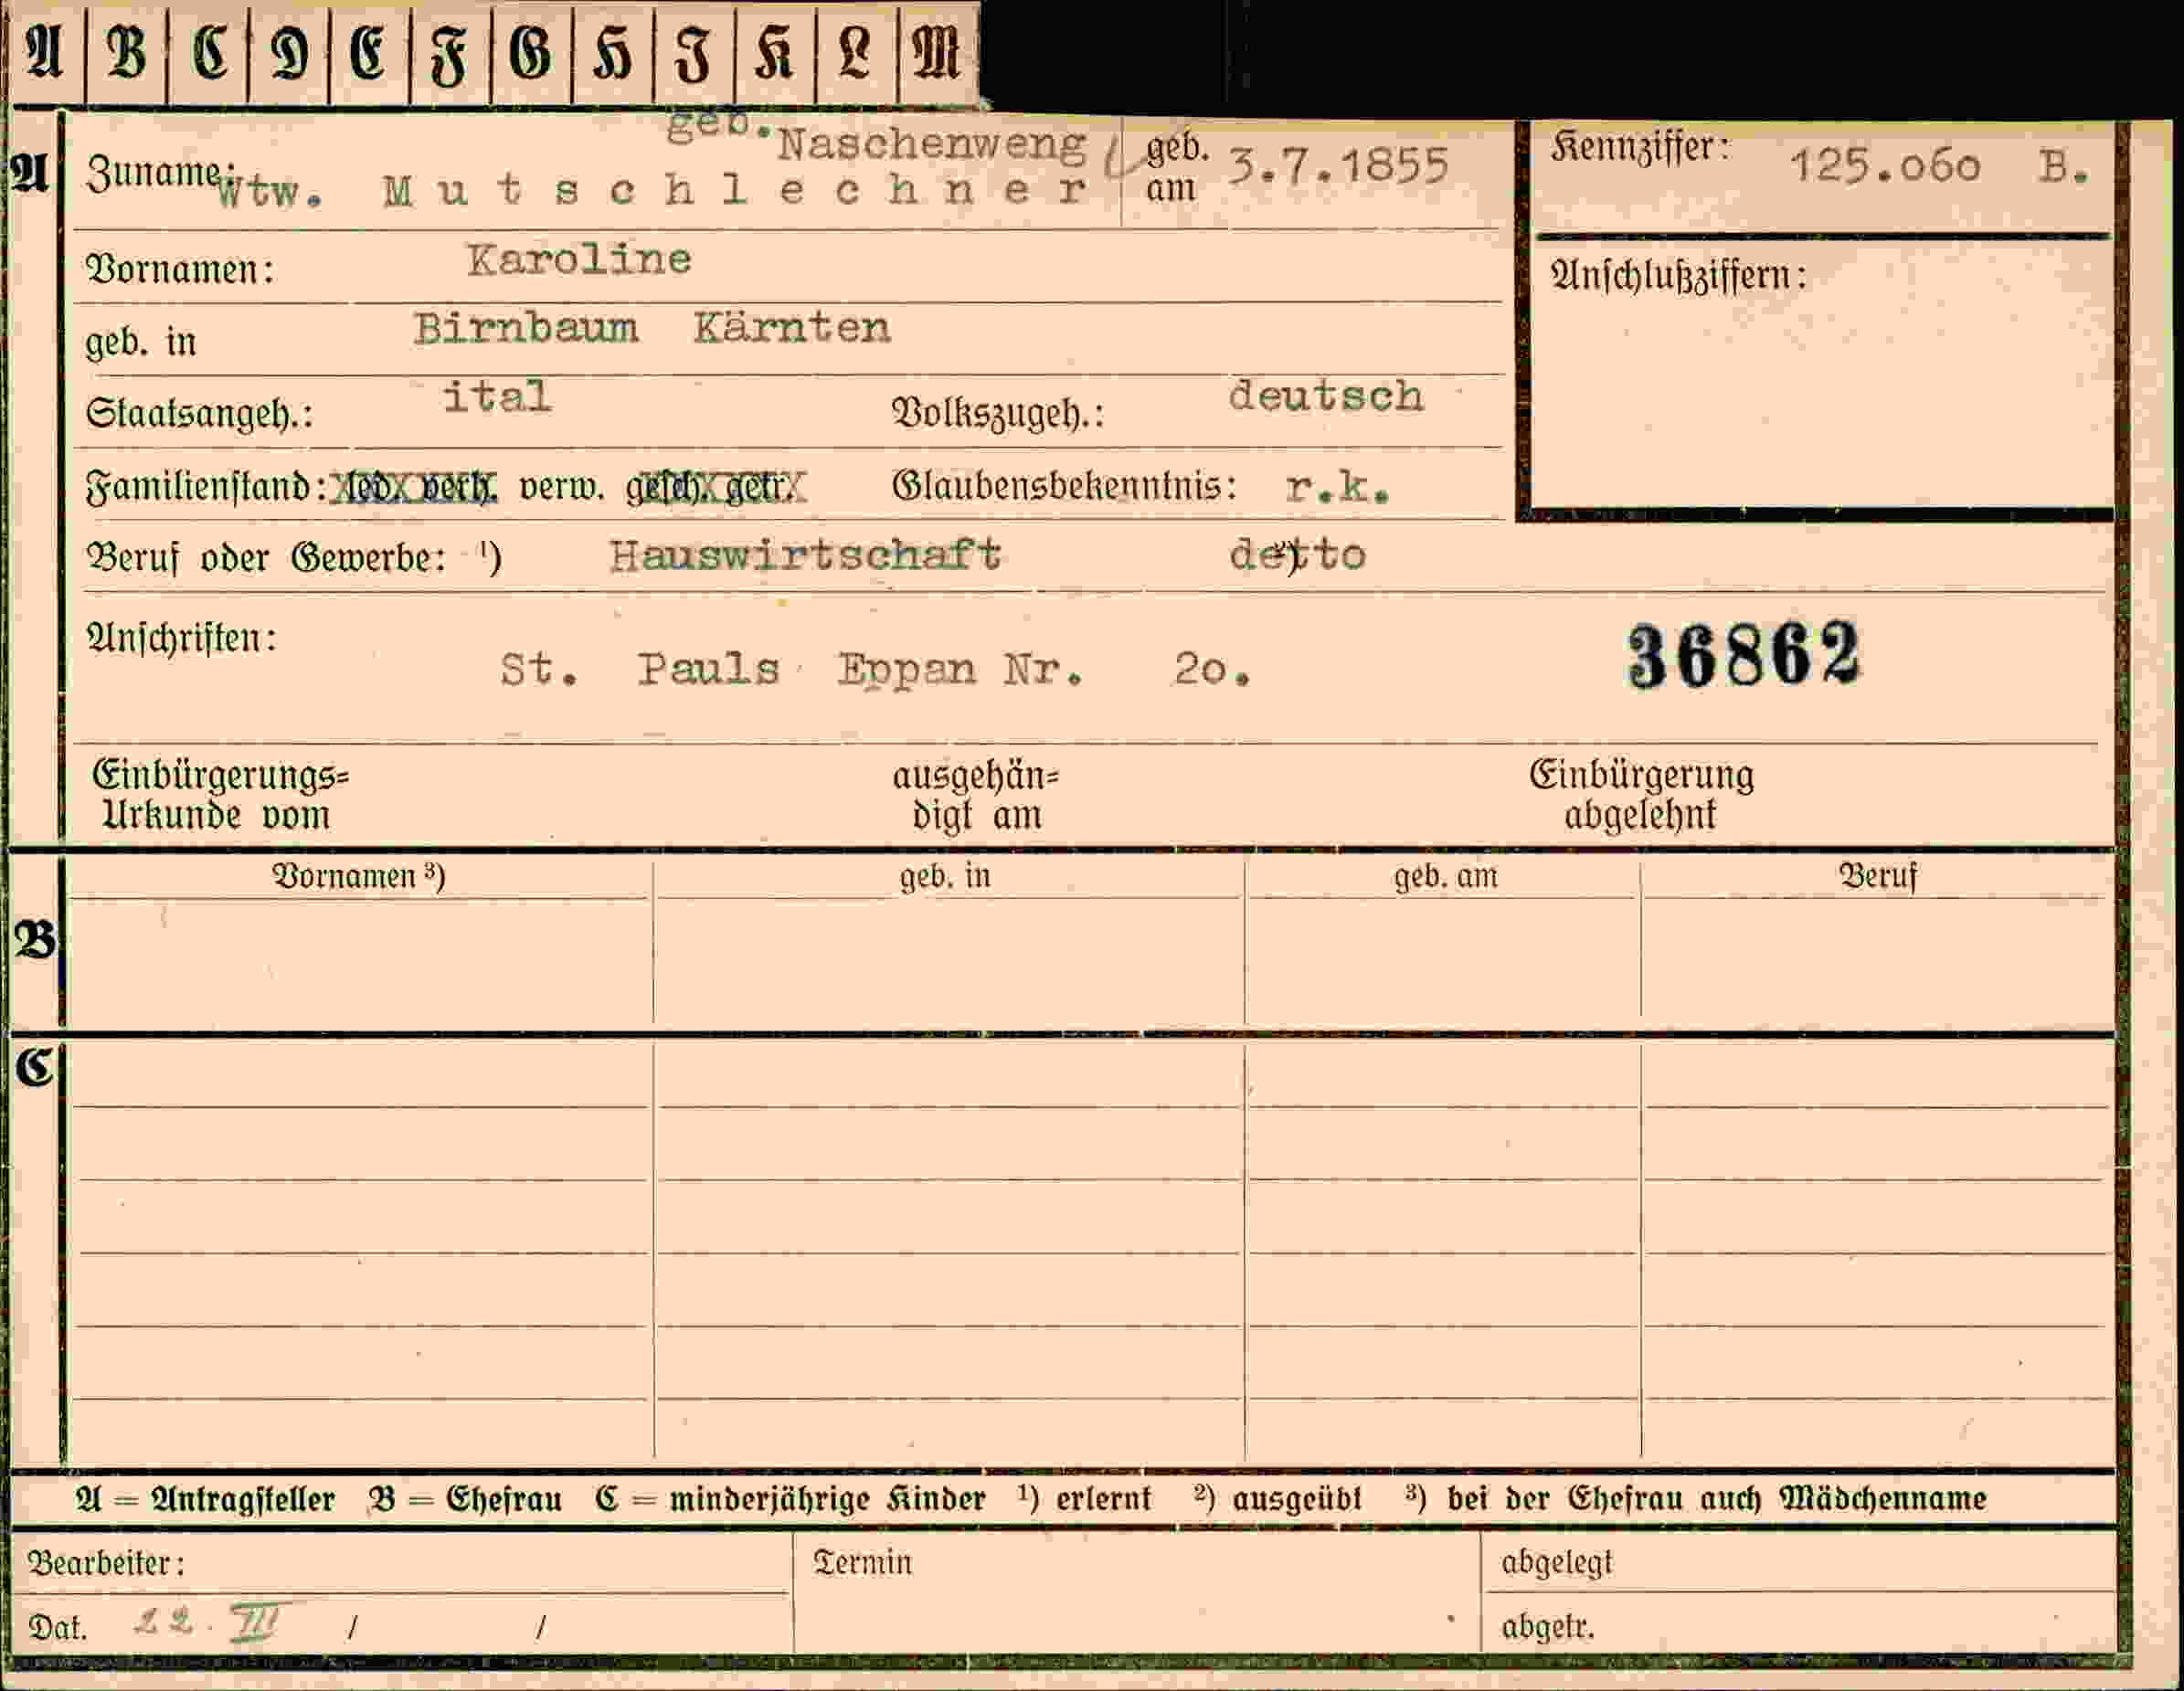Click the Kennziffer value '125.060 B.'
The image size is (2184, 1691).
point(1939,166)
